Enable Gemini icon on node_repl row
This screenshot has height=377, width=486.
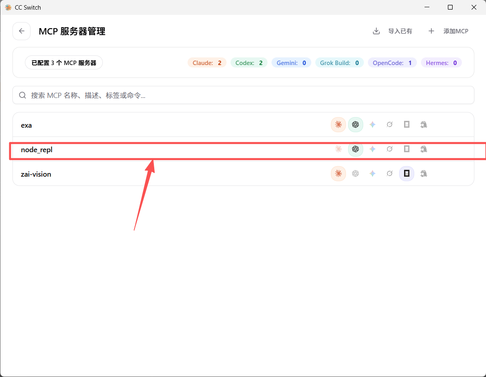click(372, 149)
